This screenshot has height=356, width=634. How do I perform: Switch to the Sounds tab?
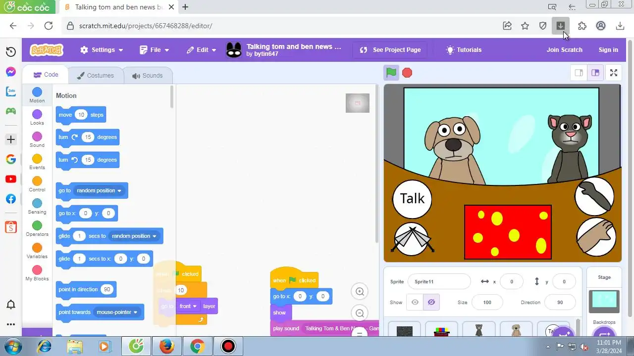click(148, 76)
